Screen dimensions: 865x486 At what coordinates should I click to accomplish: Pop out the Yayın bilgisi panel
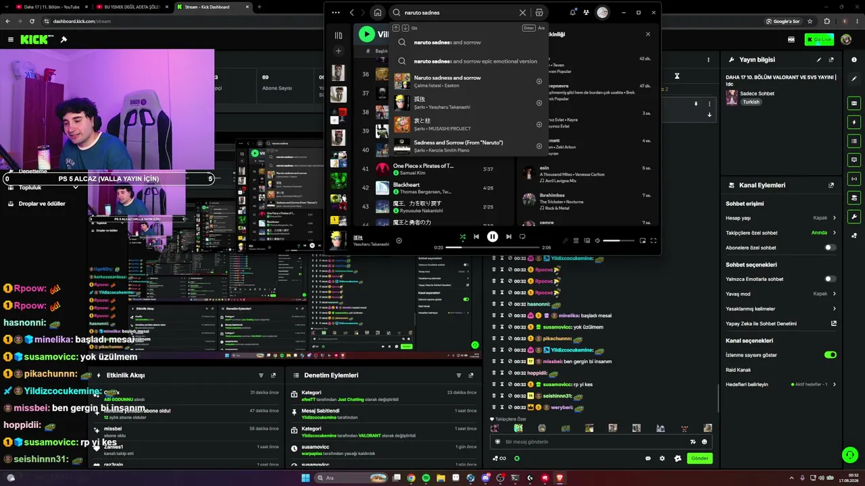coord(831,59)
